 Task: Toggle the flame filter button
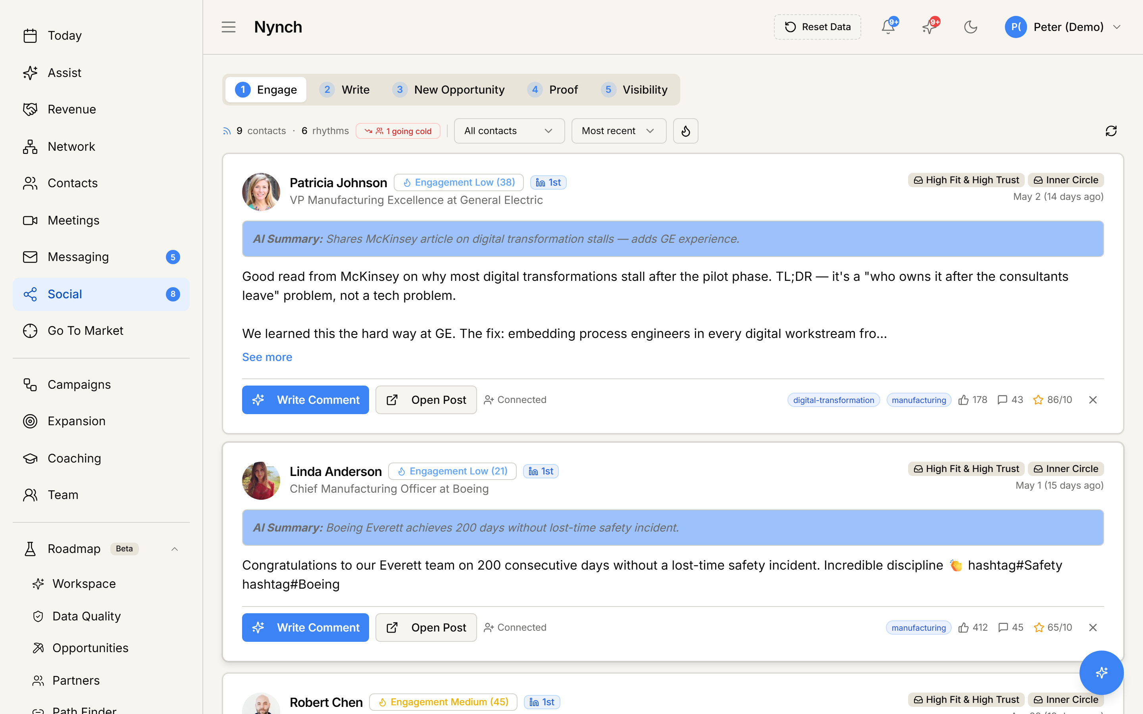pyautogui.click(x=685, y=131)
